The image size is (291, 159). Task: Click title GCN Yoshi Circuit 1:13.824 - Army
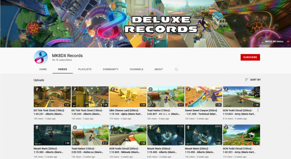pos(239,112)
